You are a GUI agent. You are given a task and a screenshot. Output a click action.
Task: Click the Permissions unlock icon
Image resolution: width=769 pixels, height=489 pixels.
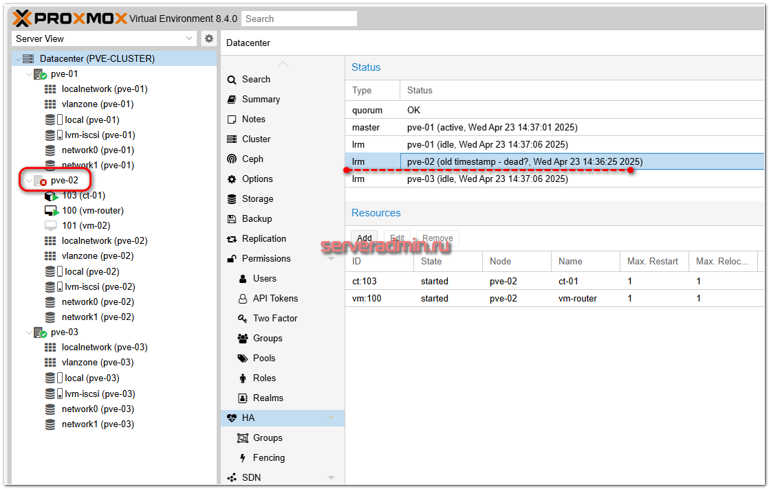point(232,259)
